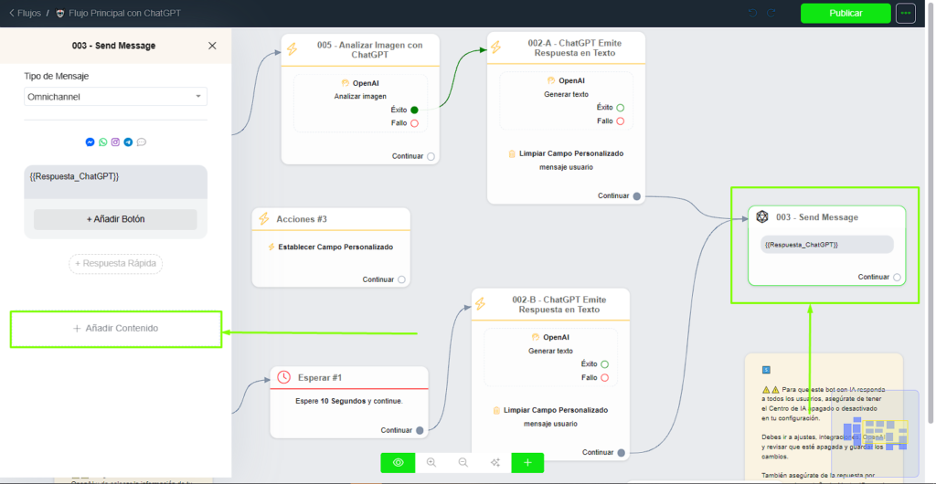Go back to Flujos via breadcrumb
The width and height of the screenshot is (936, 484).
click(x=26, y=14)
